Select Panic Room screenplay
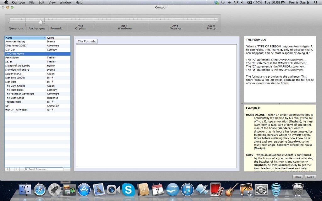 pyautogui.click(x=38, y=58)
